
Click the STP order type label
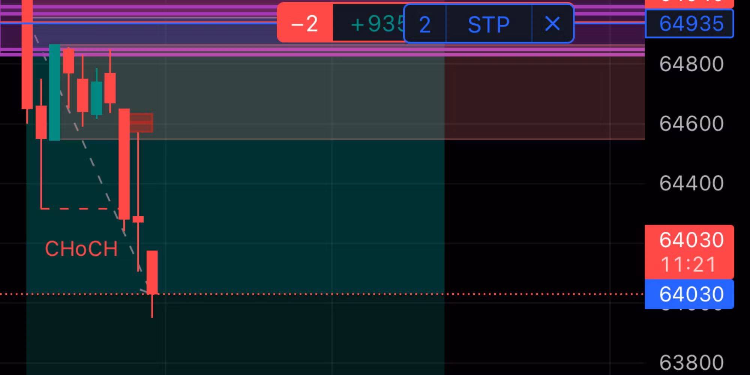(x=488, y=25)
